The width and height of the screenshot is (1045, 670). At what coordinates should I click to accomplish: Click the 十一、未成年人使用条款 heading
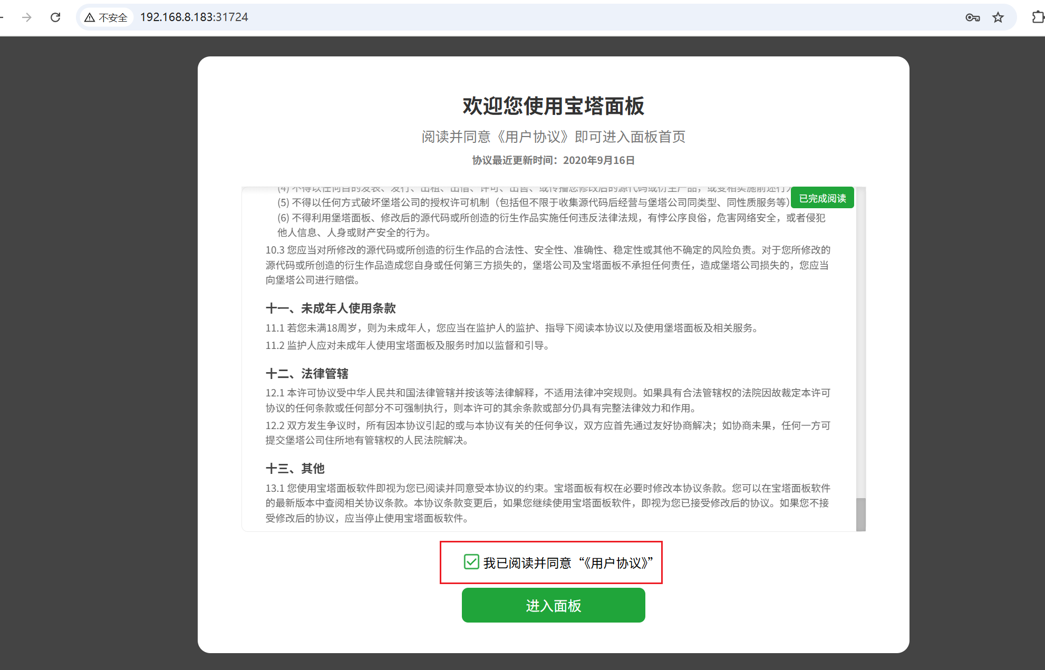331,308
